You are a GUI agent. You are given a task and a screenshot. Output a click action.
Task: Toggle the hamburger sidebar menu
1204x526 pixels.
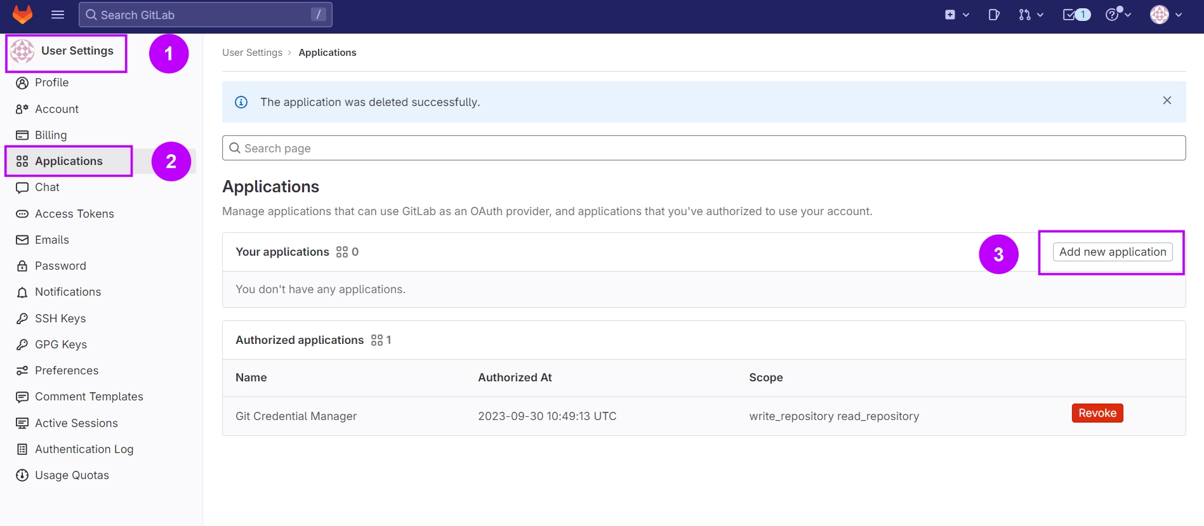coord(58,15)
